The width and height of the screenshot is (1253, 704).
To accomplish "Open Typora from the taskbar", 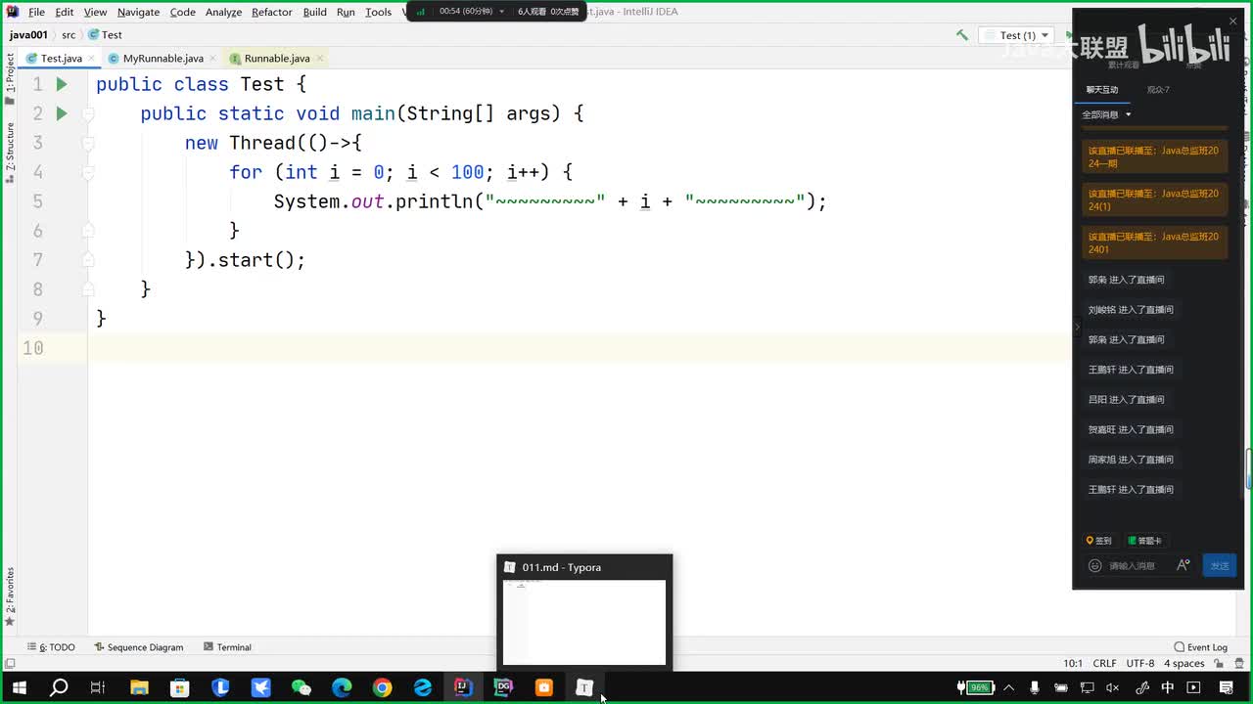I will (584, 687).
